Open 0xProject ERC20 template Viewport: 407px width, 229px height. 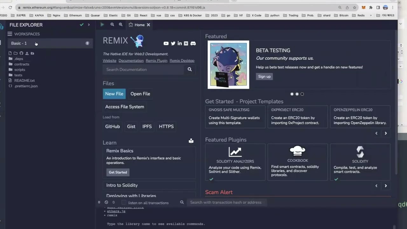coord(298,117)
